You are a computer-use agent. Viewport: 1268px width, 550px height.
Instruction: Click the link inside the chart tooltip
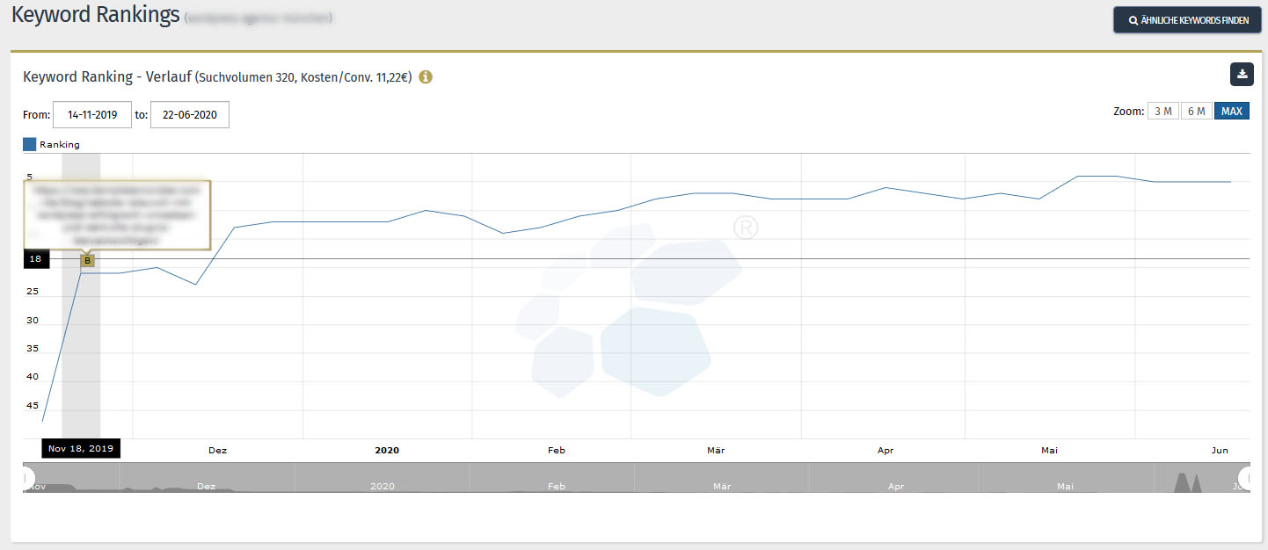point(116,213)
